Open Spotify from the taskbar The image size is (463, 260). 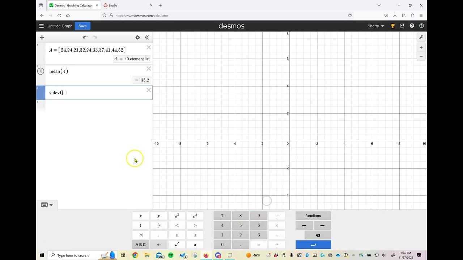coord(171,255)
